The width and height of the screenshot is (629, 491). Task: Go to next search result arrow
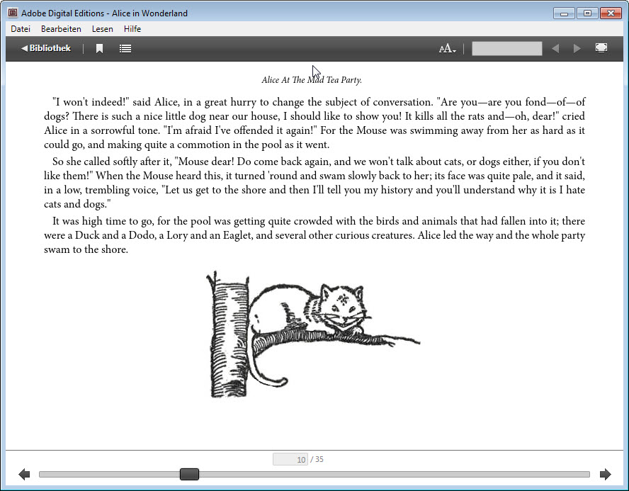577,49
